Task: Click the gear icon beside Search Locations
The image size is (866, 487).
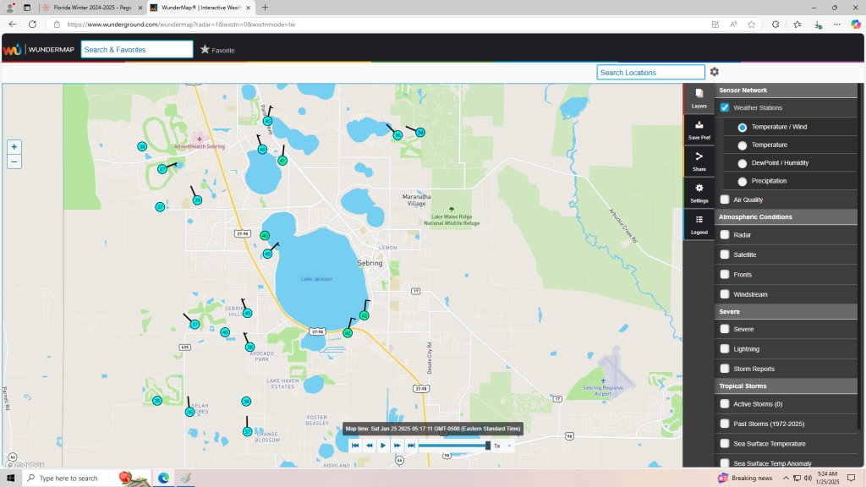Action: point(715,73)
